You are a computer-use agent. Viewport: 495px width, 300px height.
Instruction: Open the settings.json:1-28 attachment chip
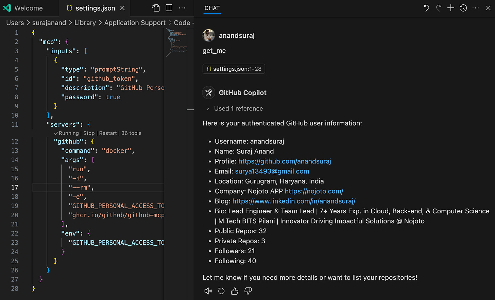(234, 69)
